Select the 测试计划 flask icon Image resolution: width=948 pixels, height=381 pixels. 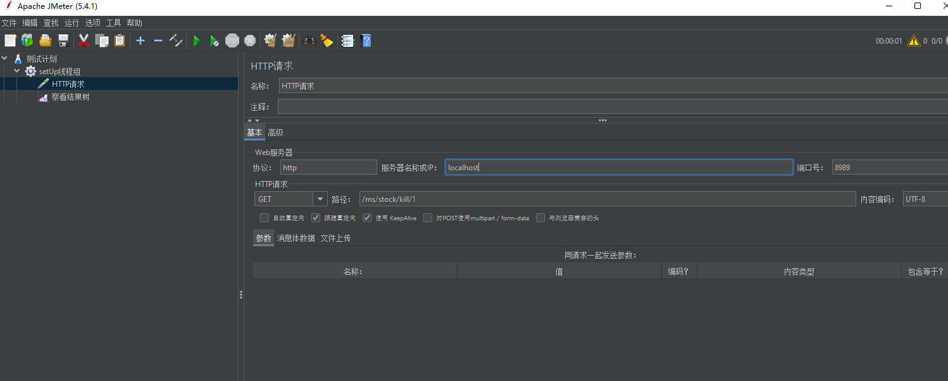pyautogui.click(x=18, y=58)
